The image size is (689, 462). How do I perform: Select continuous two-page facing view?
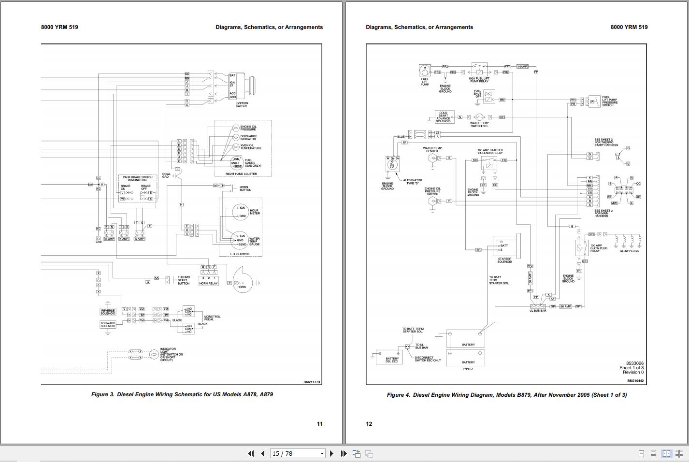pos(679,454)
